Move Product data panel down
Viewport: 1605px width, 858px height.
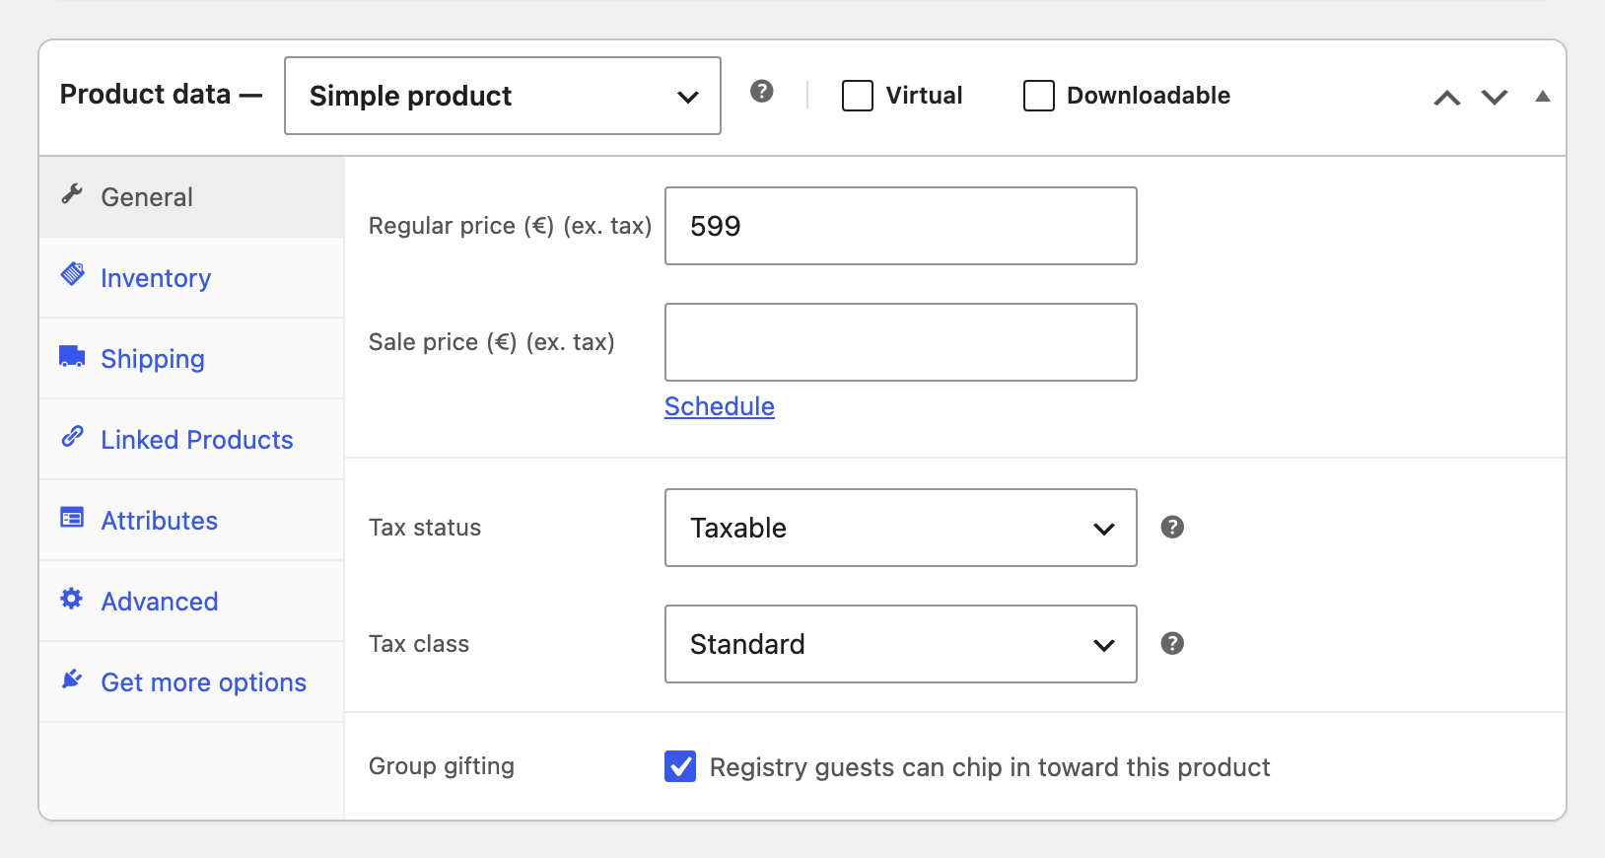click(1495, 97)
